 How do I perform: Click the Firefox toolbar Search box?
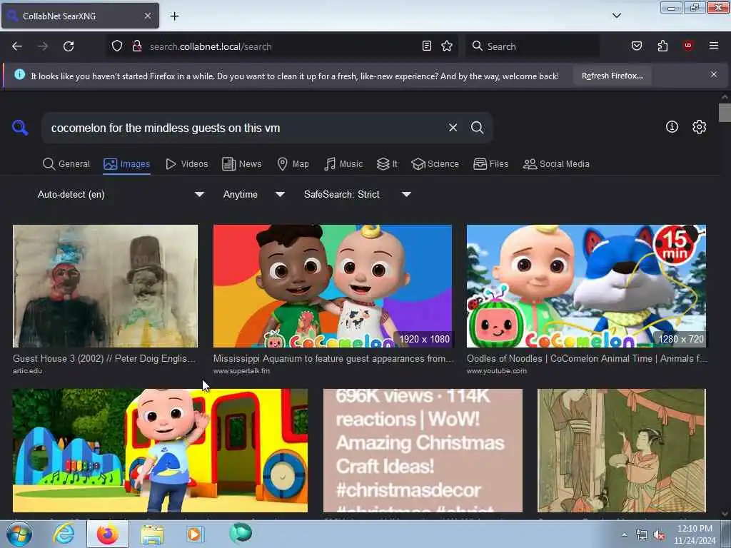(x=533, y=46)
